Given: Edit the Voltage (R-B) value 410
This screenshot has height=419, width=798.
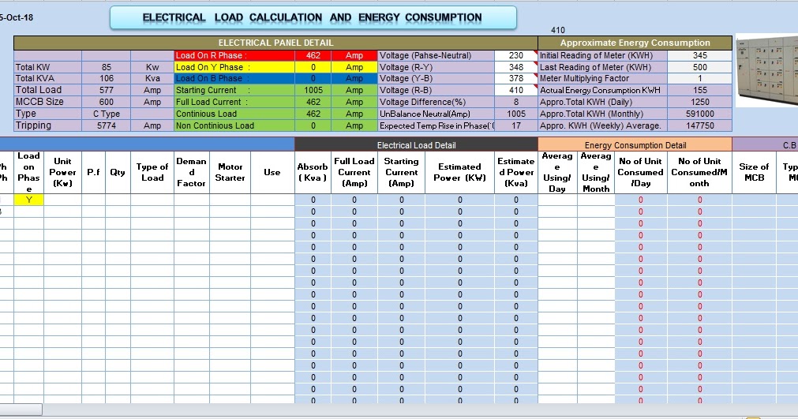Looking at the screenshot, I should [x=516, y=90].
